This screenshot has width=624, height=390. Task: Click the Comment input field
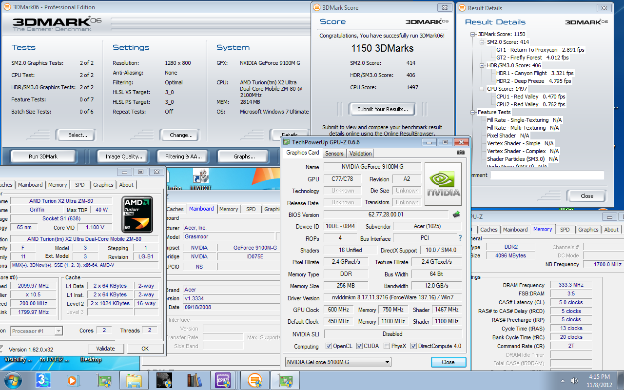[x=546, y=175]
